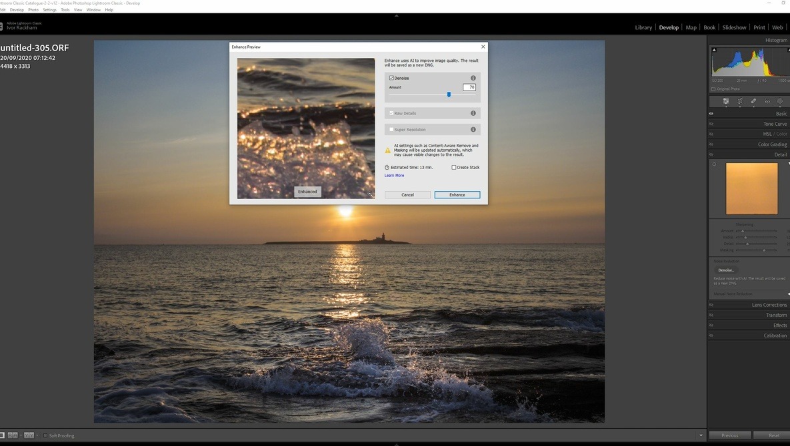
Task: Click the Denoise Amount value field
Action: [469, 87]
